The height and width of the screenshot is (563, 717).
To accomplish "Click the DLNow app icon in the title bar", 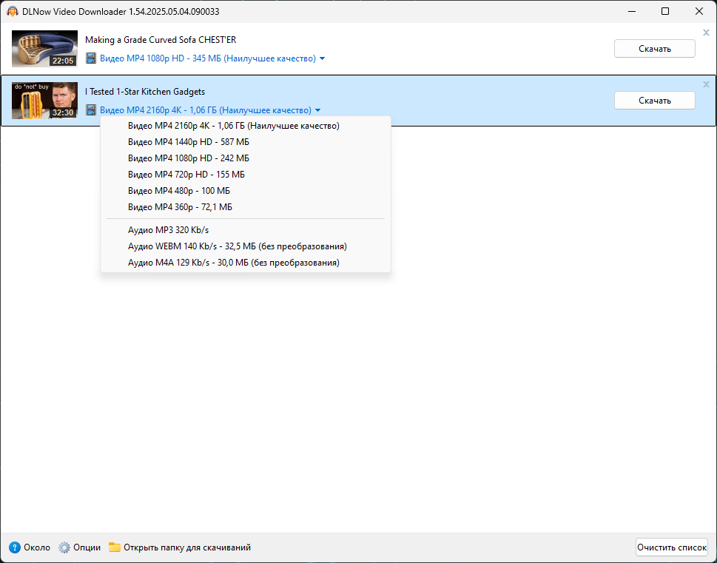I will coord(13,11).
